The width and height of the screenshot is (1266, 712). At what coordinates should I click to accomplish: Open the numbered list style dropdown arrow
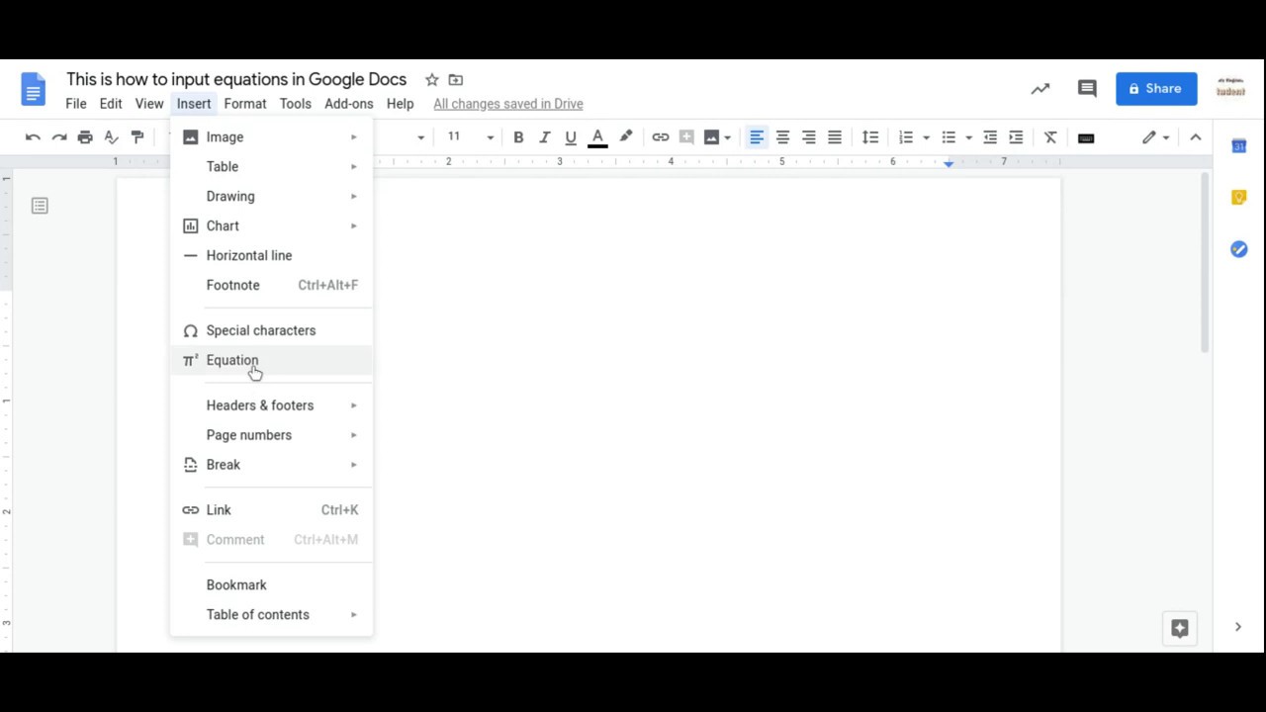pos(926,137)
